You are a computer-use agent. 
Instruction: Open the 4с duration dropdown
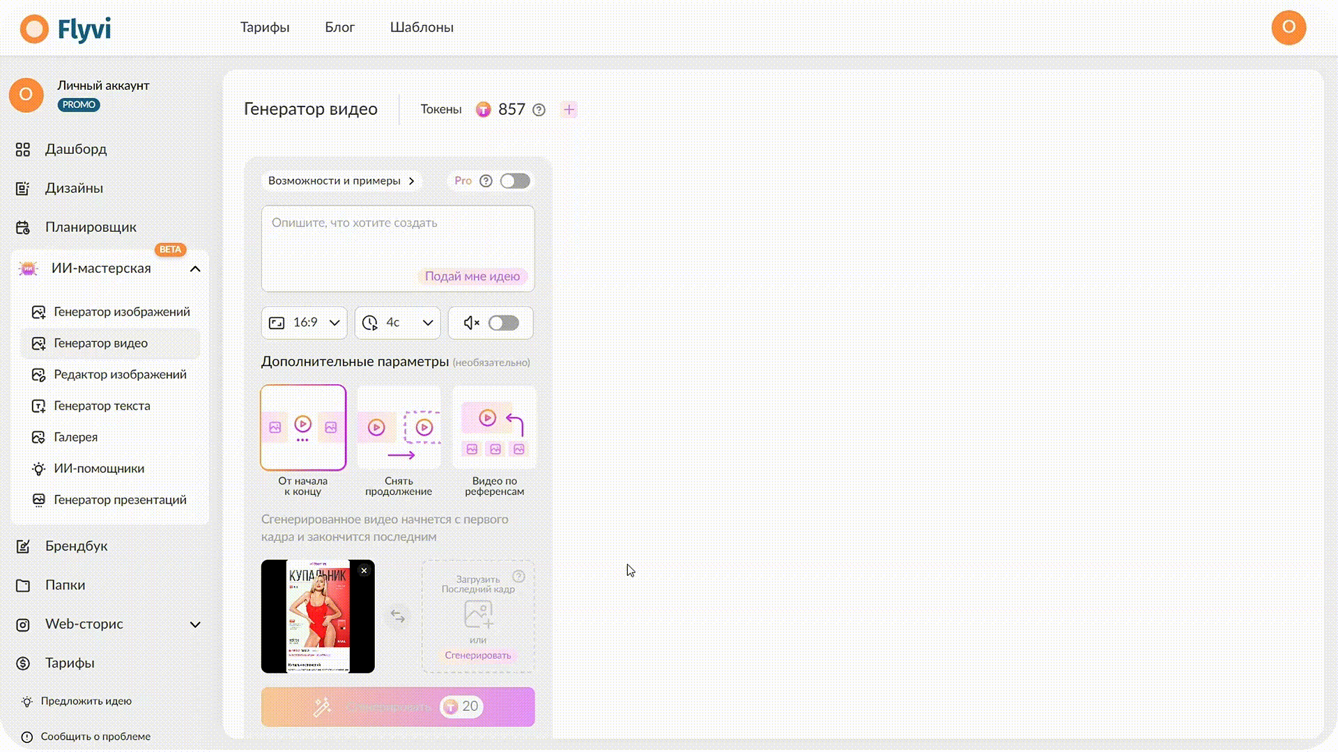(398, 323)
